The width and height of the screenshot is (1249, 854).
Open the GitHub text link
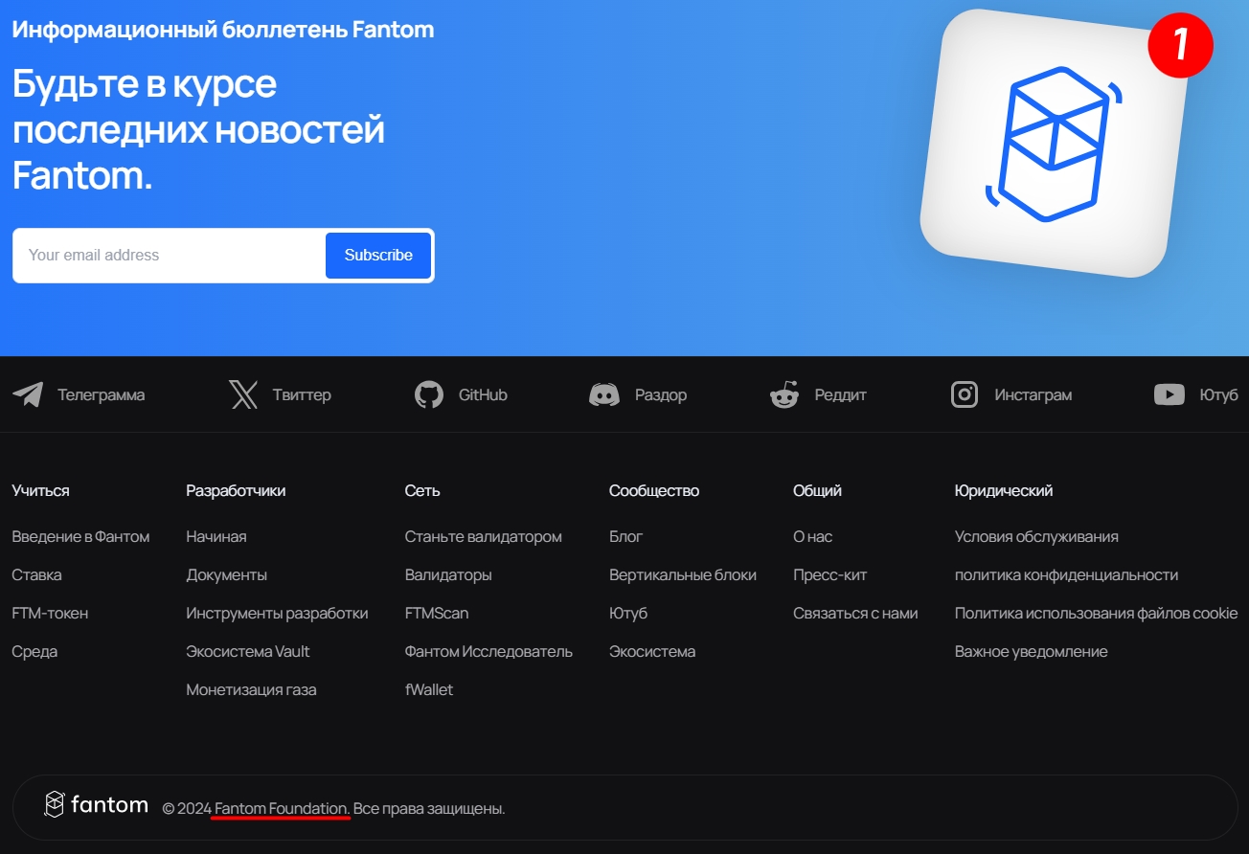pyautogui.click(x=483, y=395)
